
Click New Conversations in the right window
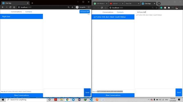(x=113, y=95)
